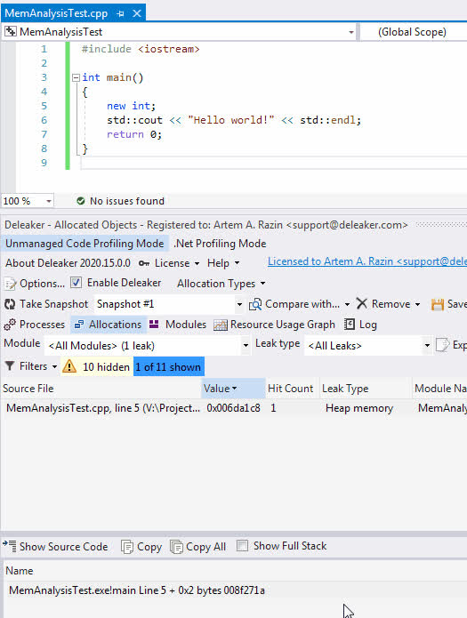Switch to the Processes view

tap(42, 325)
